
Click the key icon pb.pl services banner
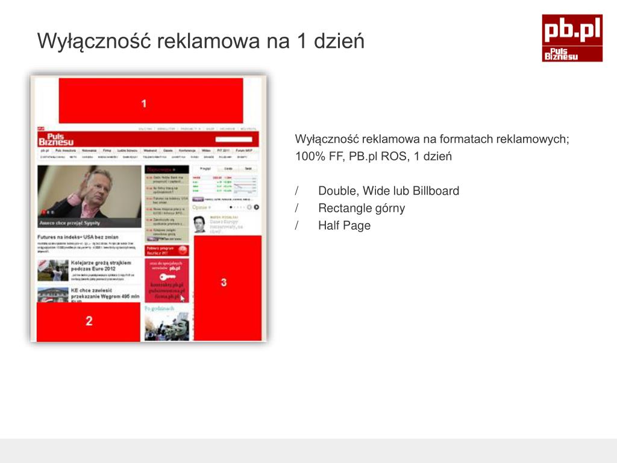click(167, 280)
